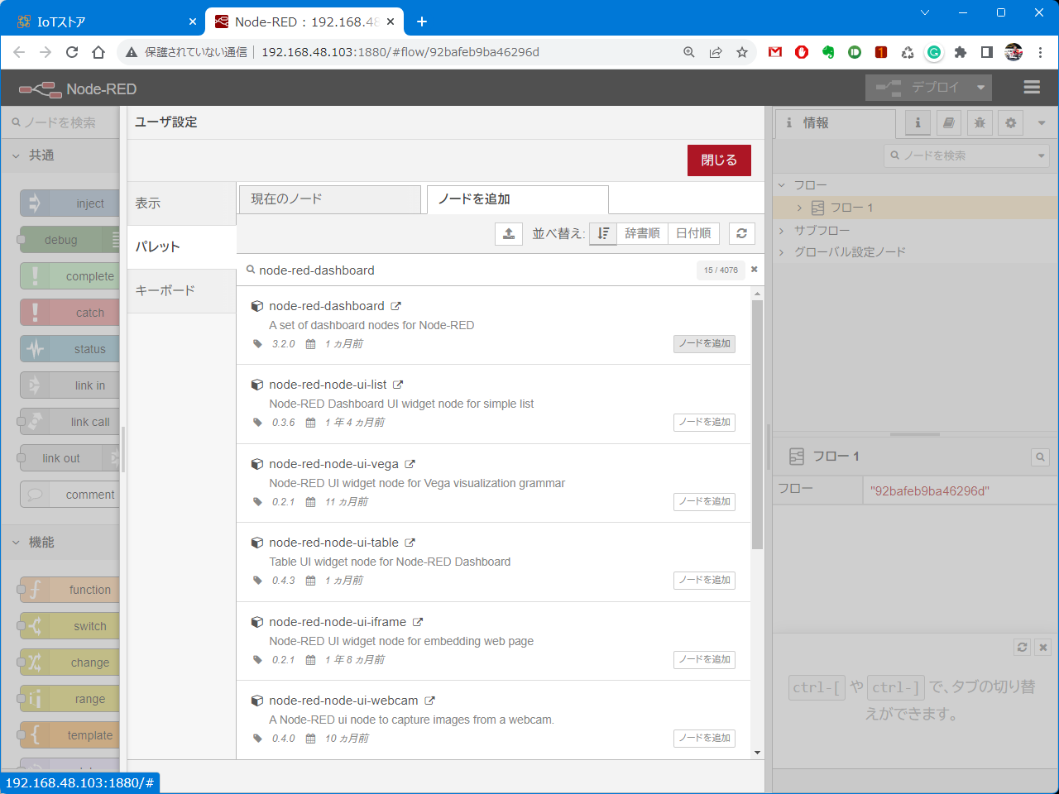
Task: Close the user settings with 閉じる
Action: click(x=719, y=160)
